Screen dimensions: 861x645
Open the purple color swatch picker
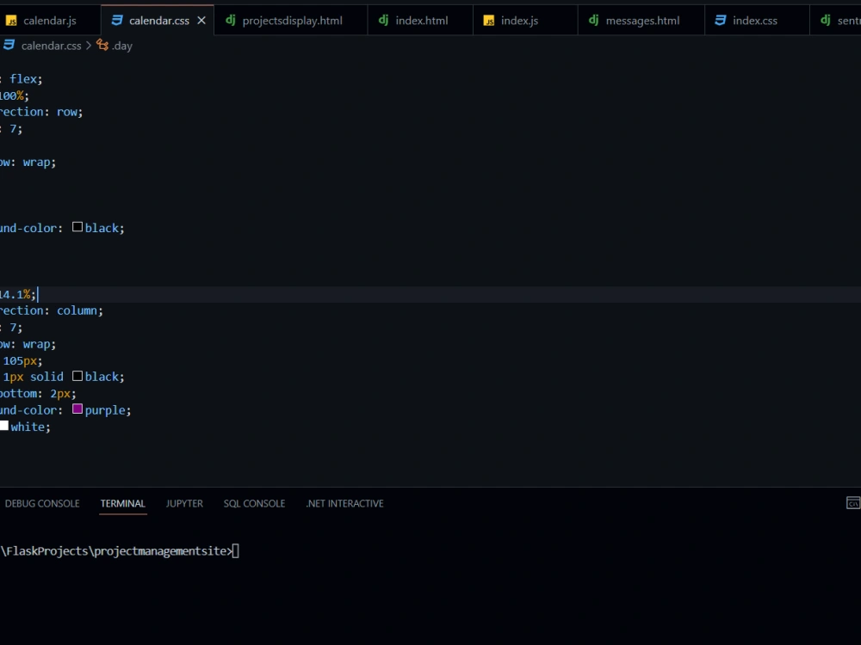click(77, 409)
